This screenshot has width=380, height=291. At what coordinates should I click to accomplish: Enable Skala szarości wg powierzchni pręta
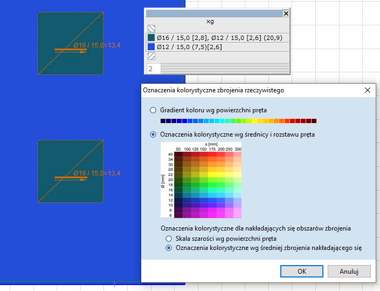169,238
